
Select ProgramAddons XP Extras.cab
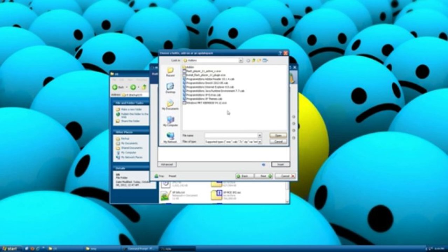[x=202, y=95]
